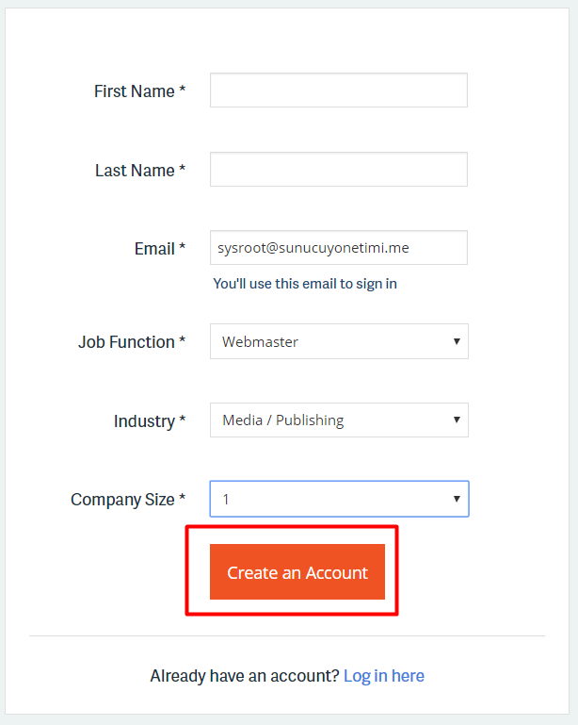Click the email sign-in hint text
Viewport: 578px width, 725px height.
tap(305, 284)
